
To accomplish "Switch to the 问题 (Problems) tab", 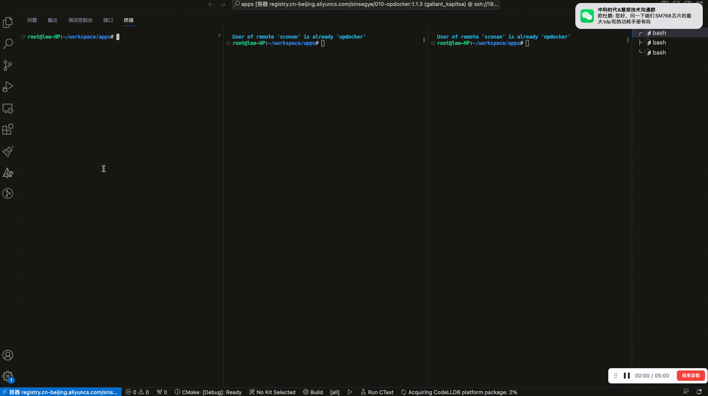I will [32, 20].
